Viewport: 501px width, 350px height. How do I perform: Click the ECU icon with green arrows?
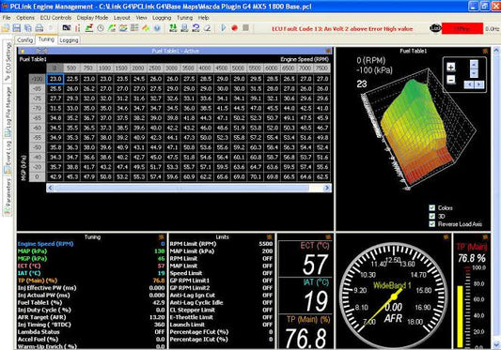[x=173, y=28]
